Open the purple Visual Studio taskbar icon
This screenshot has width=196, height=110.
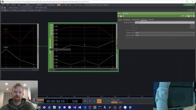tap(75, 107)
